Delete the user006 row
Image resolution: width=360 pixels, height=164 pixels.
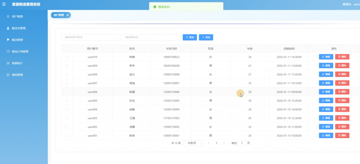coord(342,92)
